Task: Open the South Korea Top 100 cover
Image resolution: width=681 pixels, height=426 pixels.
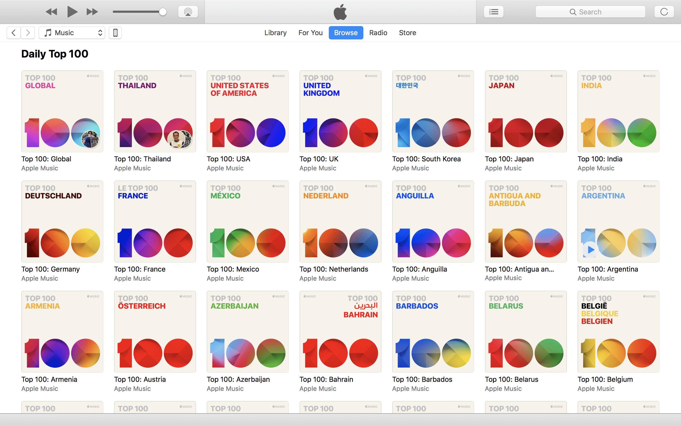Action: click(433, 111)
